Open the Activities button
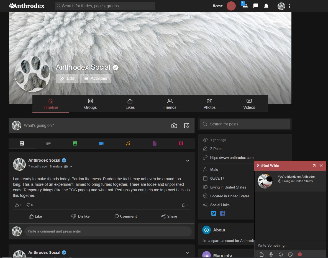This screenshot has height=258, width=328. (x=95, y=78)
